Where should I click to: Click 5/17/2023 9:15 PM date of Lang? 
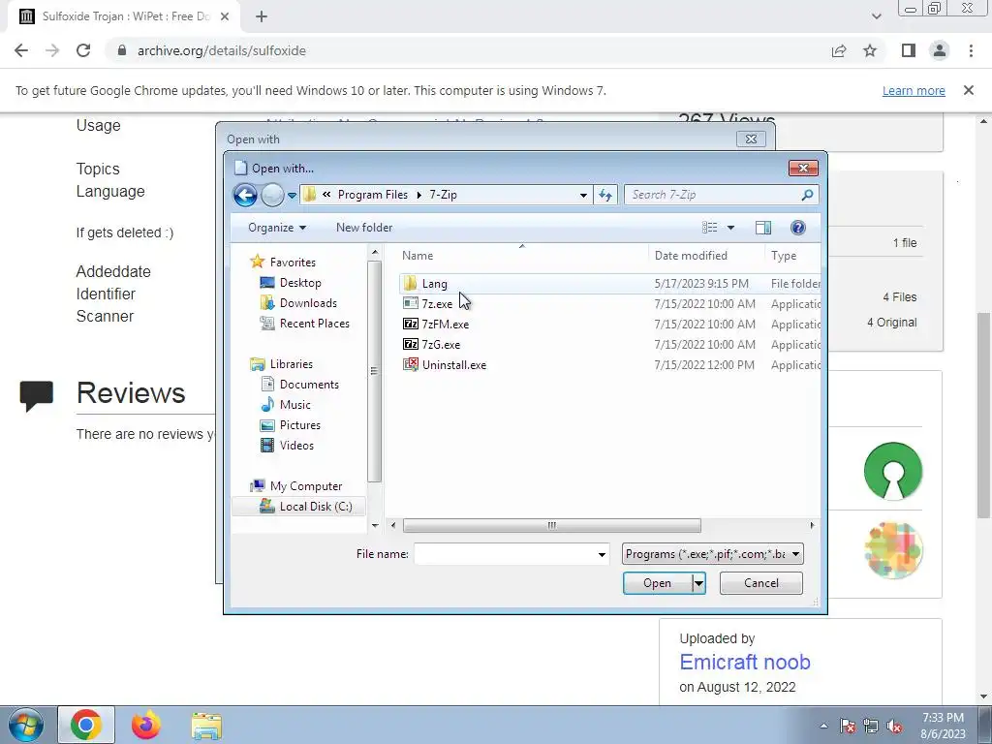click(x=701, y=284)
